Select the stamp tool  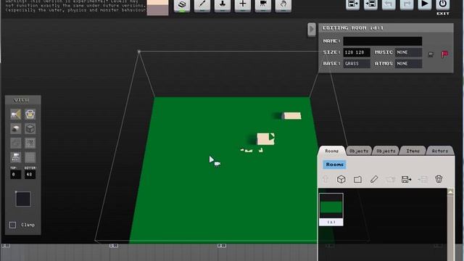click(223, 5)
